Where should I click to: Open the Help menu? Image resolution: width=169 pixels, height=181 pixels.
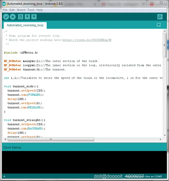click(40, 10)
